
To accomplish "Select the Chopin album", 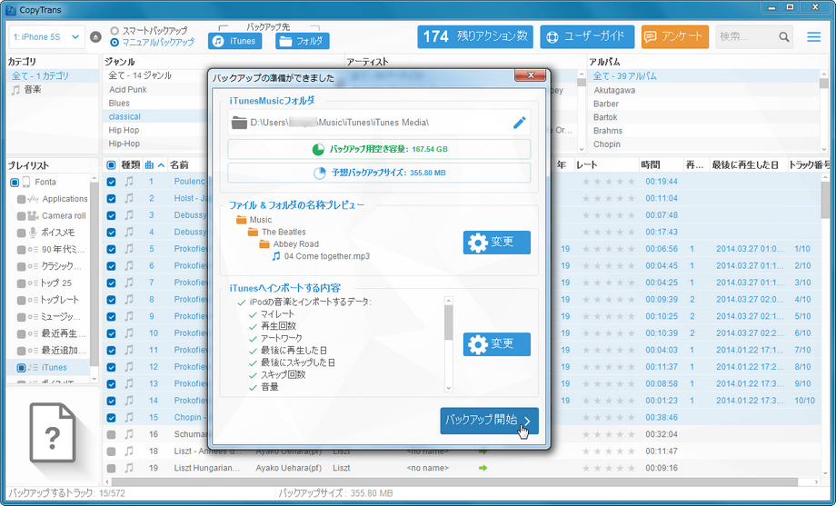I will click(607, 144).
